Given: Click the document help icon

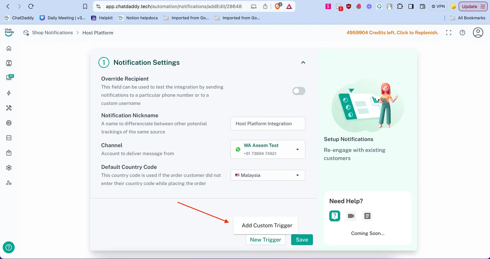Looking at the screenshot, I should 367,216.
